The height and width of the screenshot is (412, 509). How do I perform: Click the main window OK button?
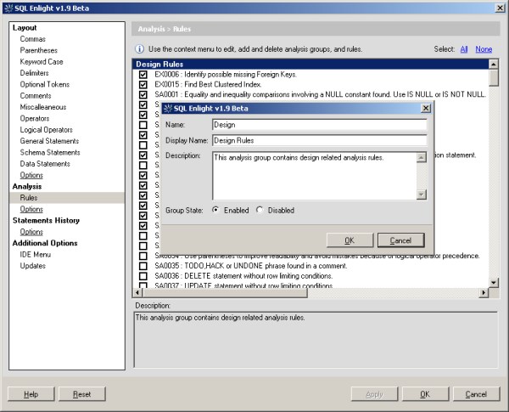pos(425,394)
